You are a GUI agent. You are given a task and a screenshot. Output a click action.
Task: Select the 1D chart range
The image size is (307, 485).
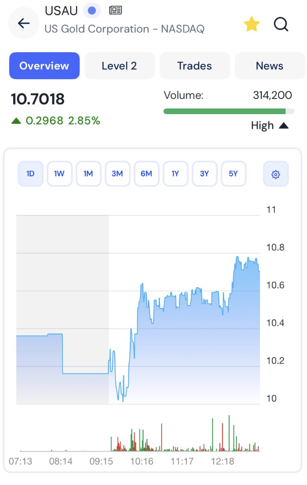click(x=30, y=174)
